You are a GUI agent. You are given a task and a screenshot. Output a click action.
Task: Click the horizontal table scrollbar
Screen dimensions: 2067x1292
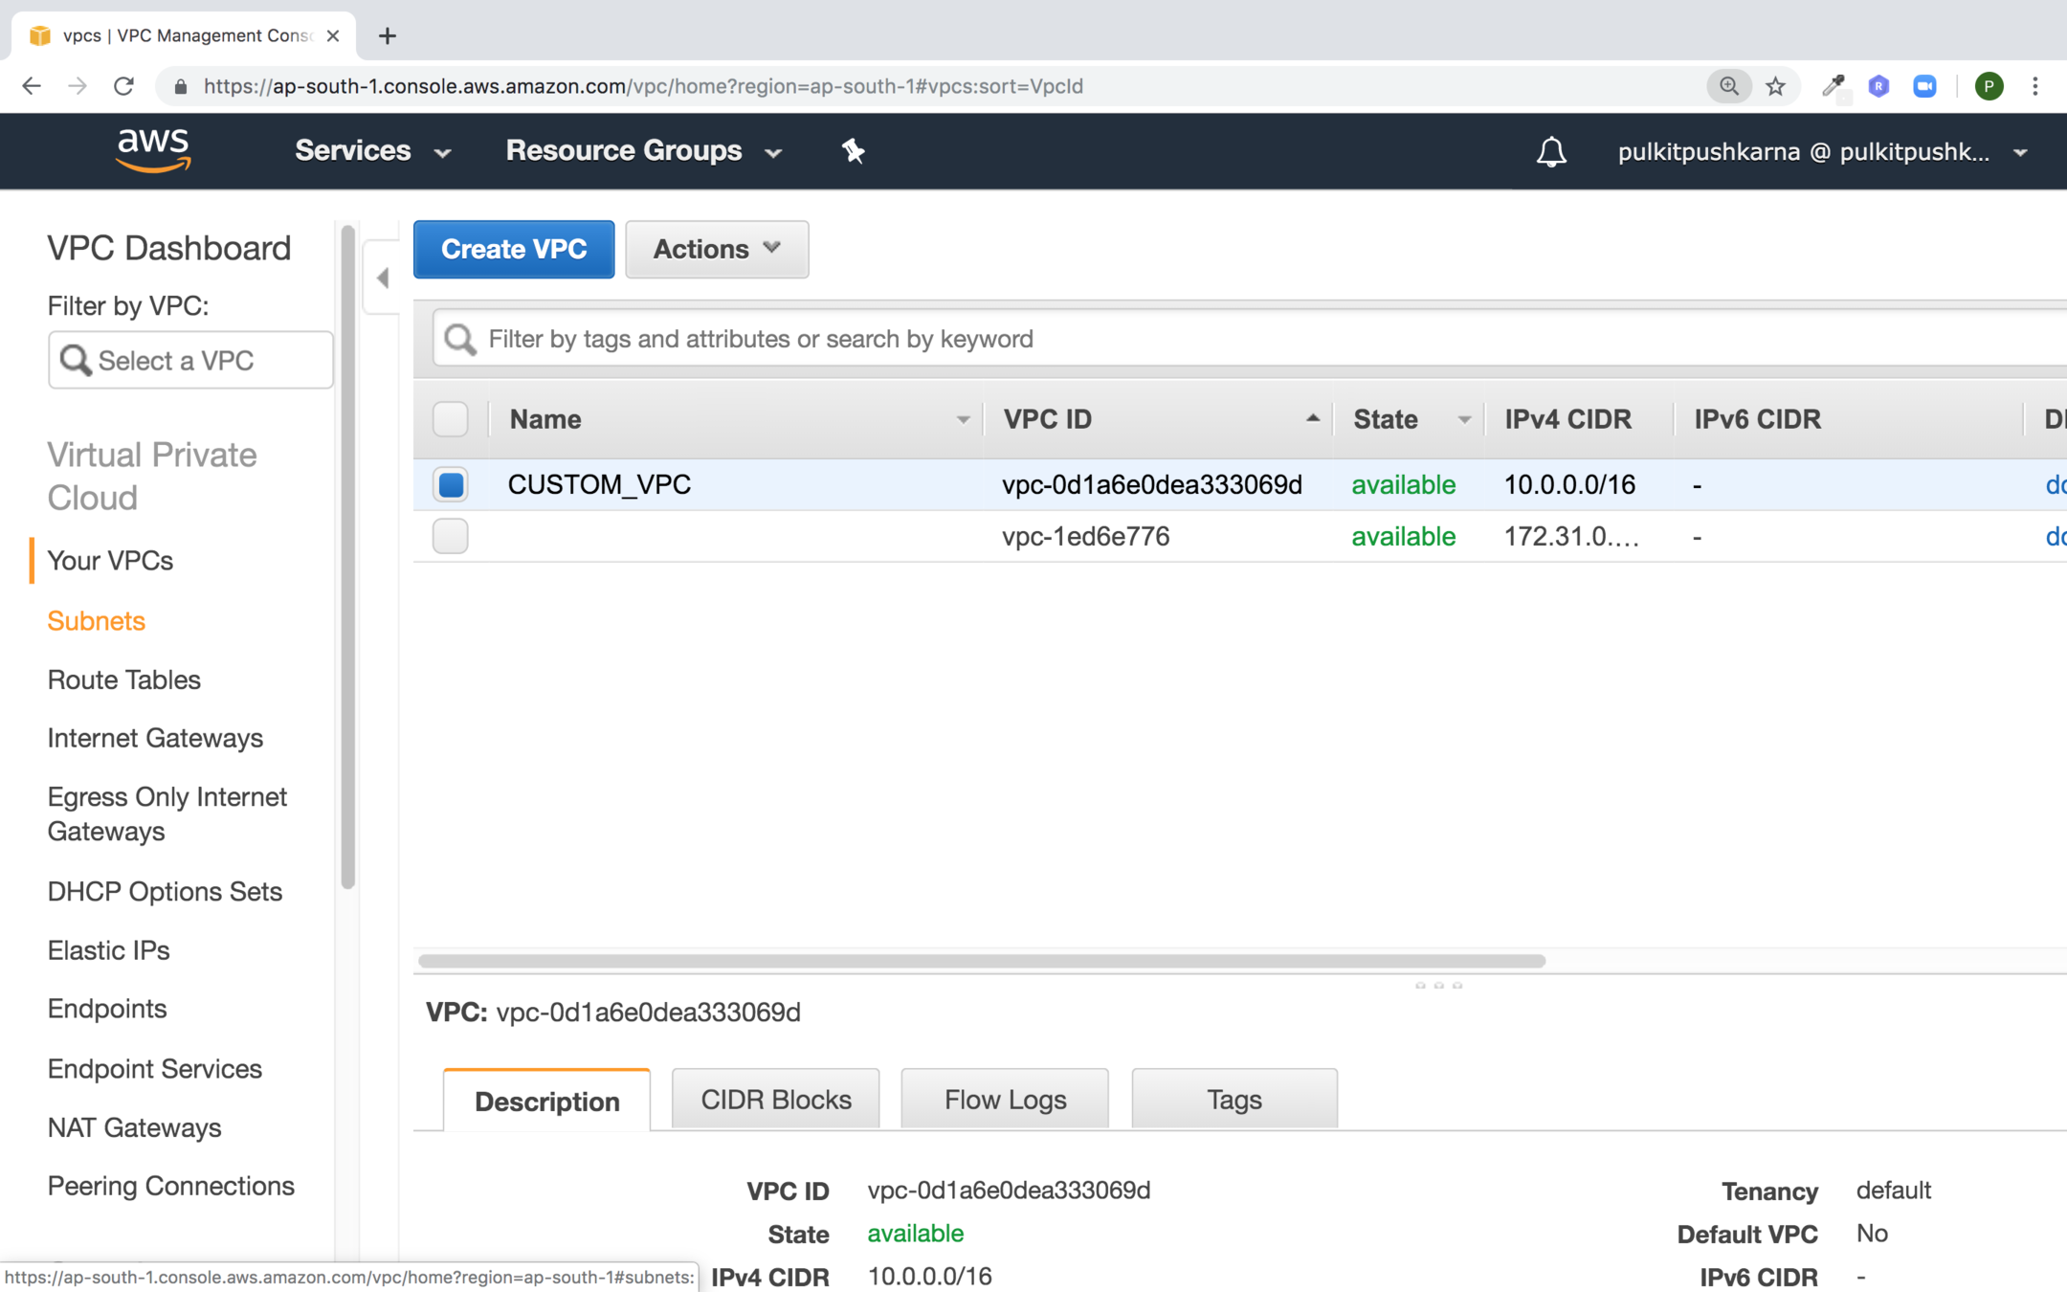981,960
